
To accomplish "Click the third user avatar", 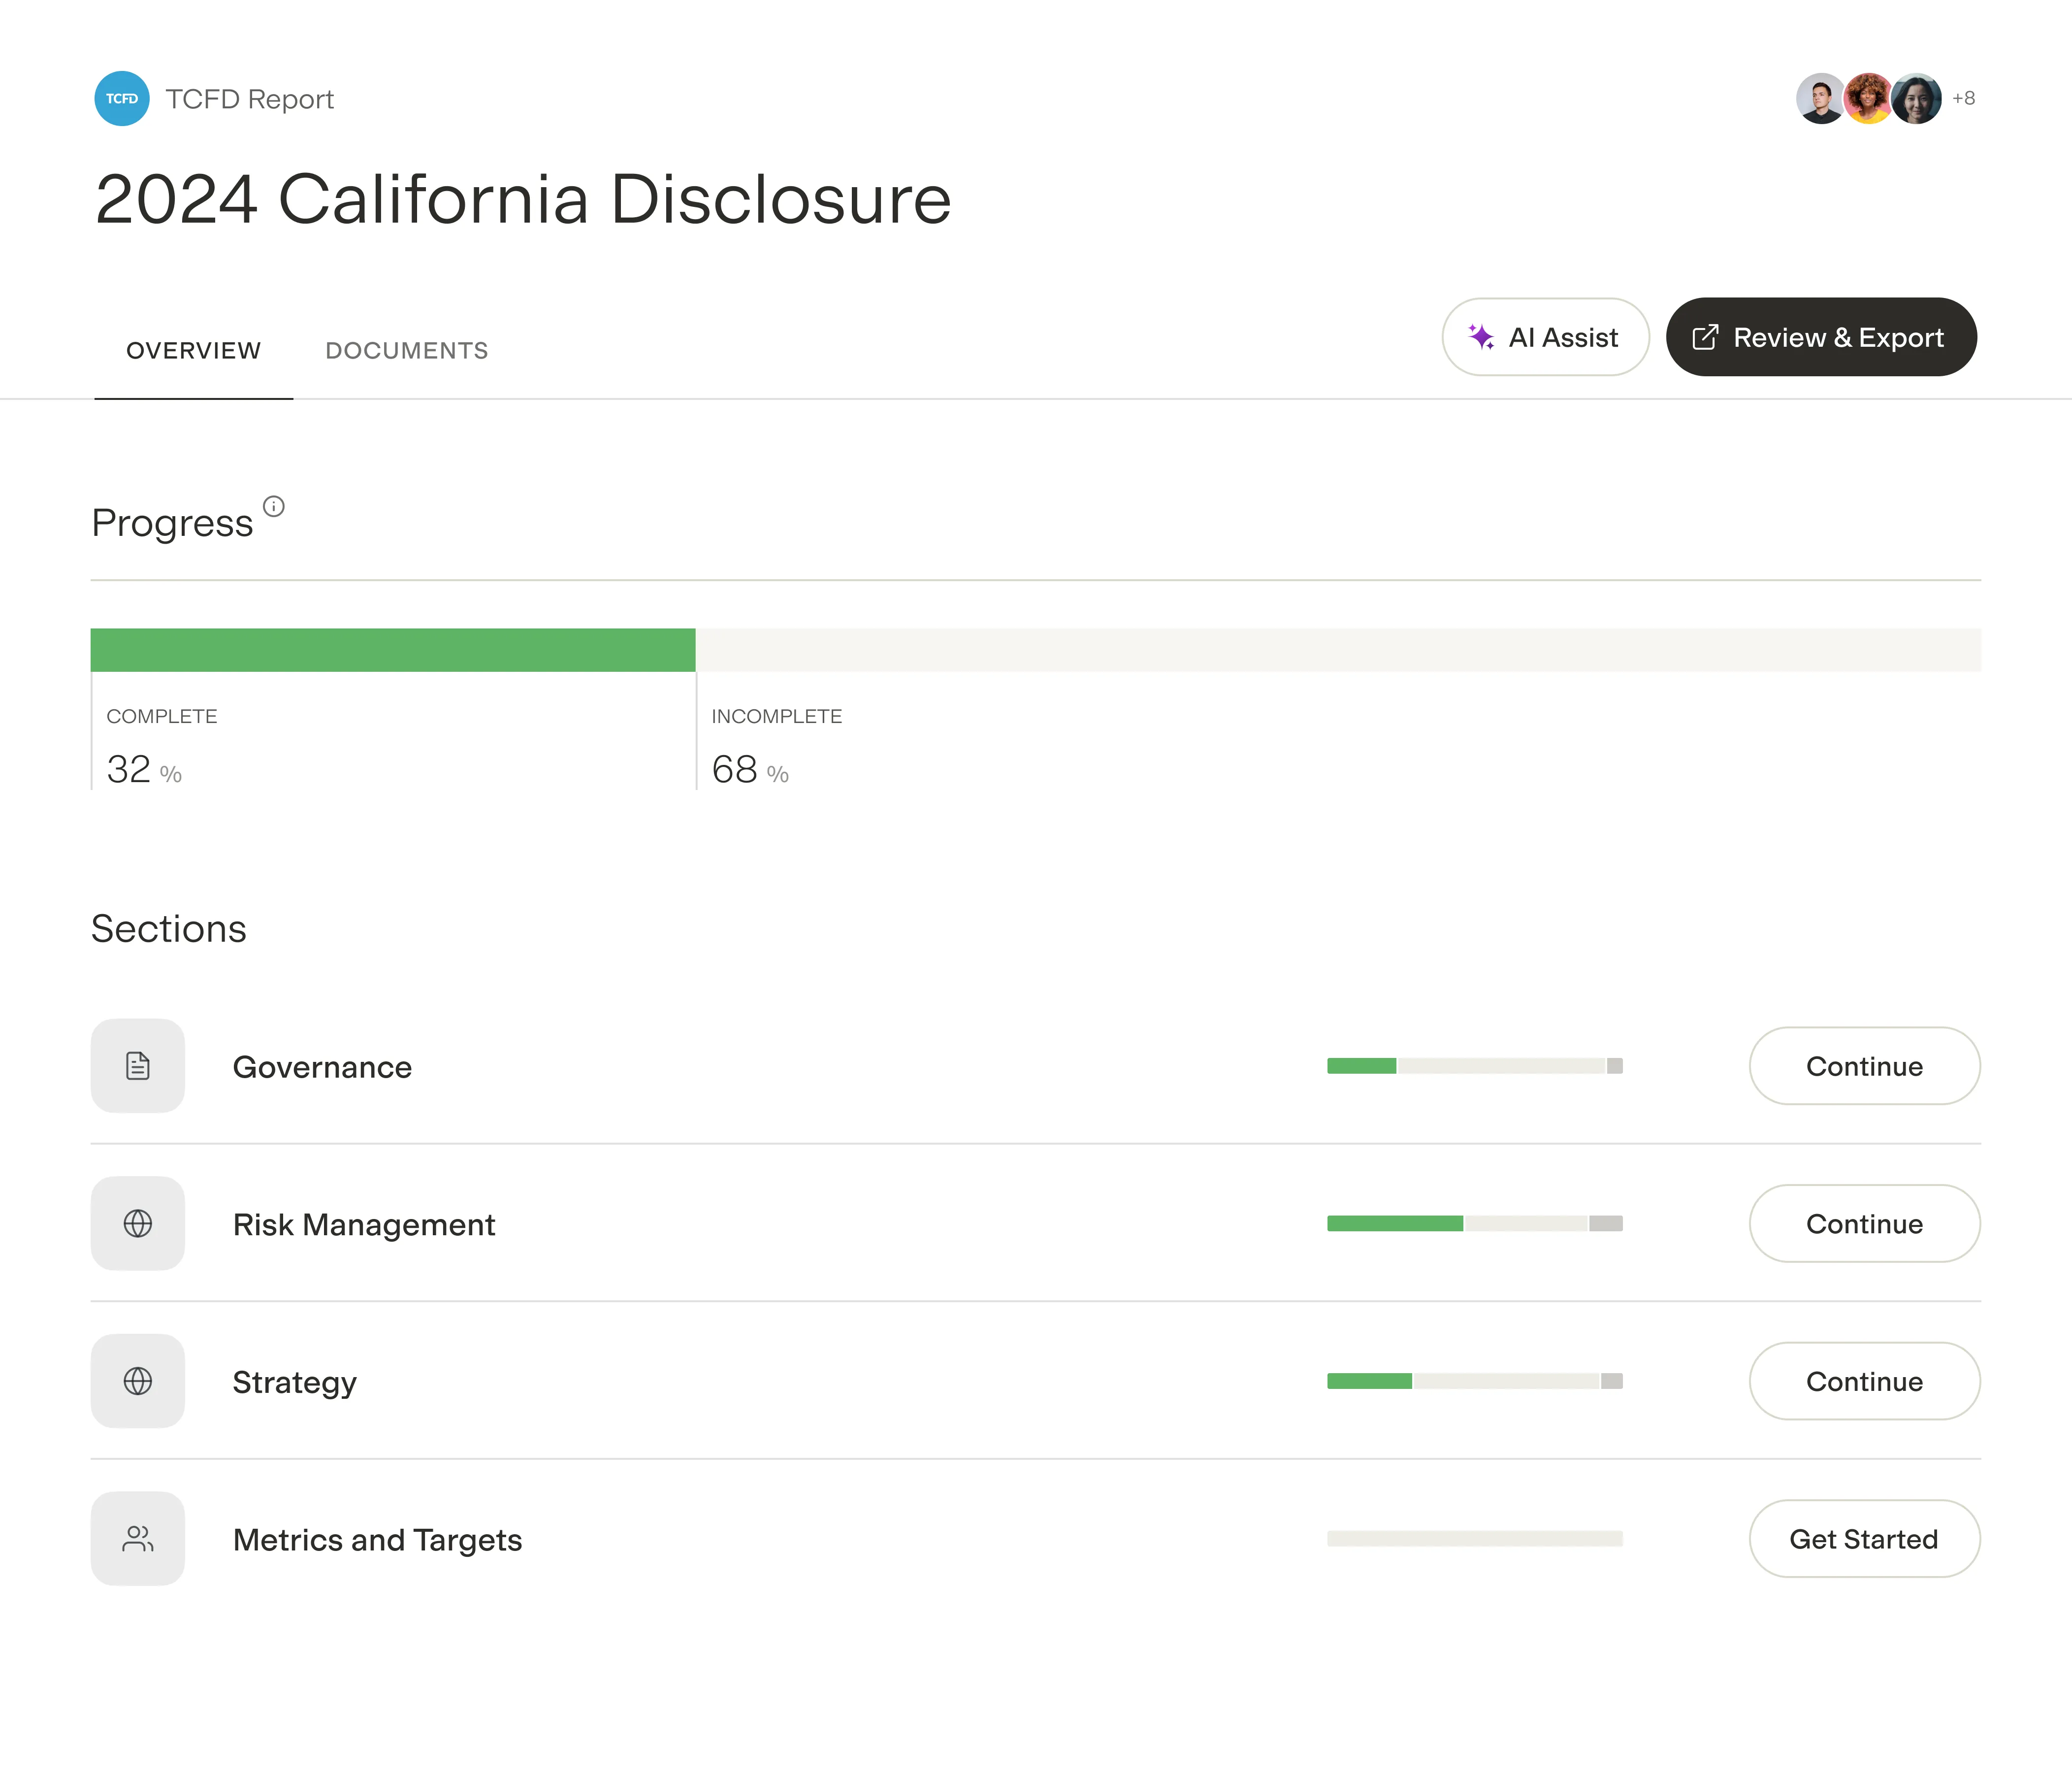I will tap(1916, 98).
